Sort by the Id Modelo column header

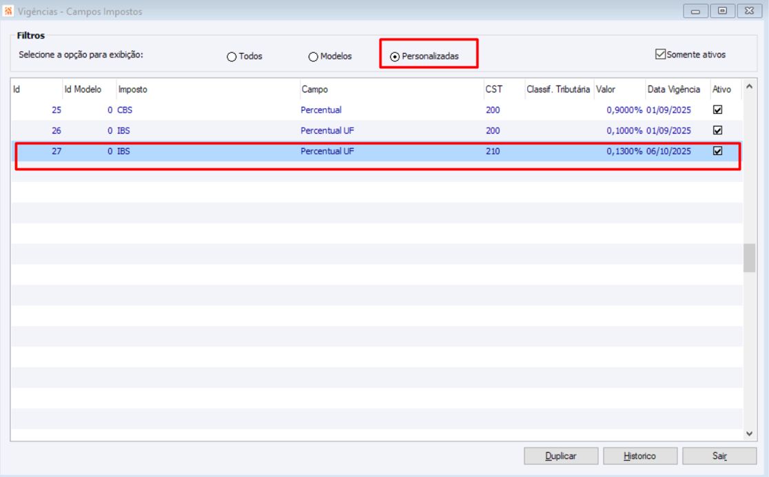[90, 90]
